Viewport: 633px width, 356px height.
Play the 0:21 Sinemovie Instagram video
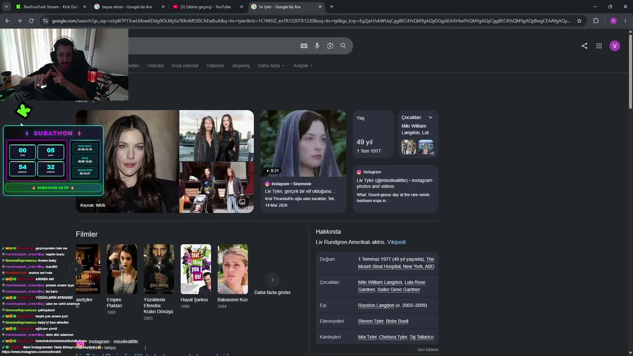point(303,143)
